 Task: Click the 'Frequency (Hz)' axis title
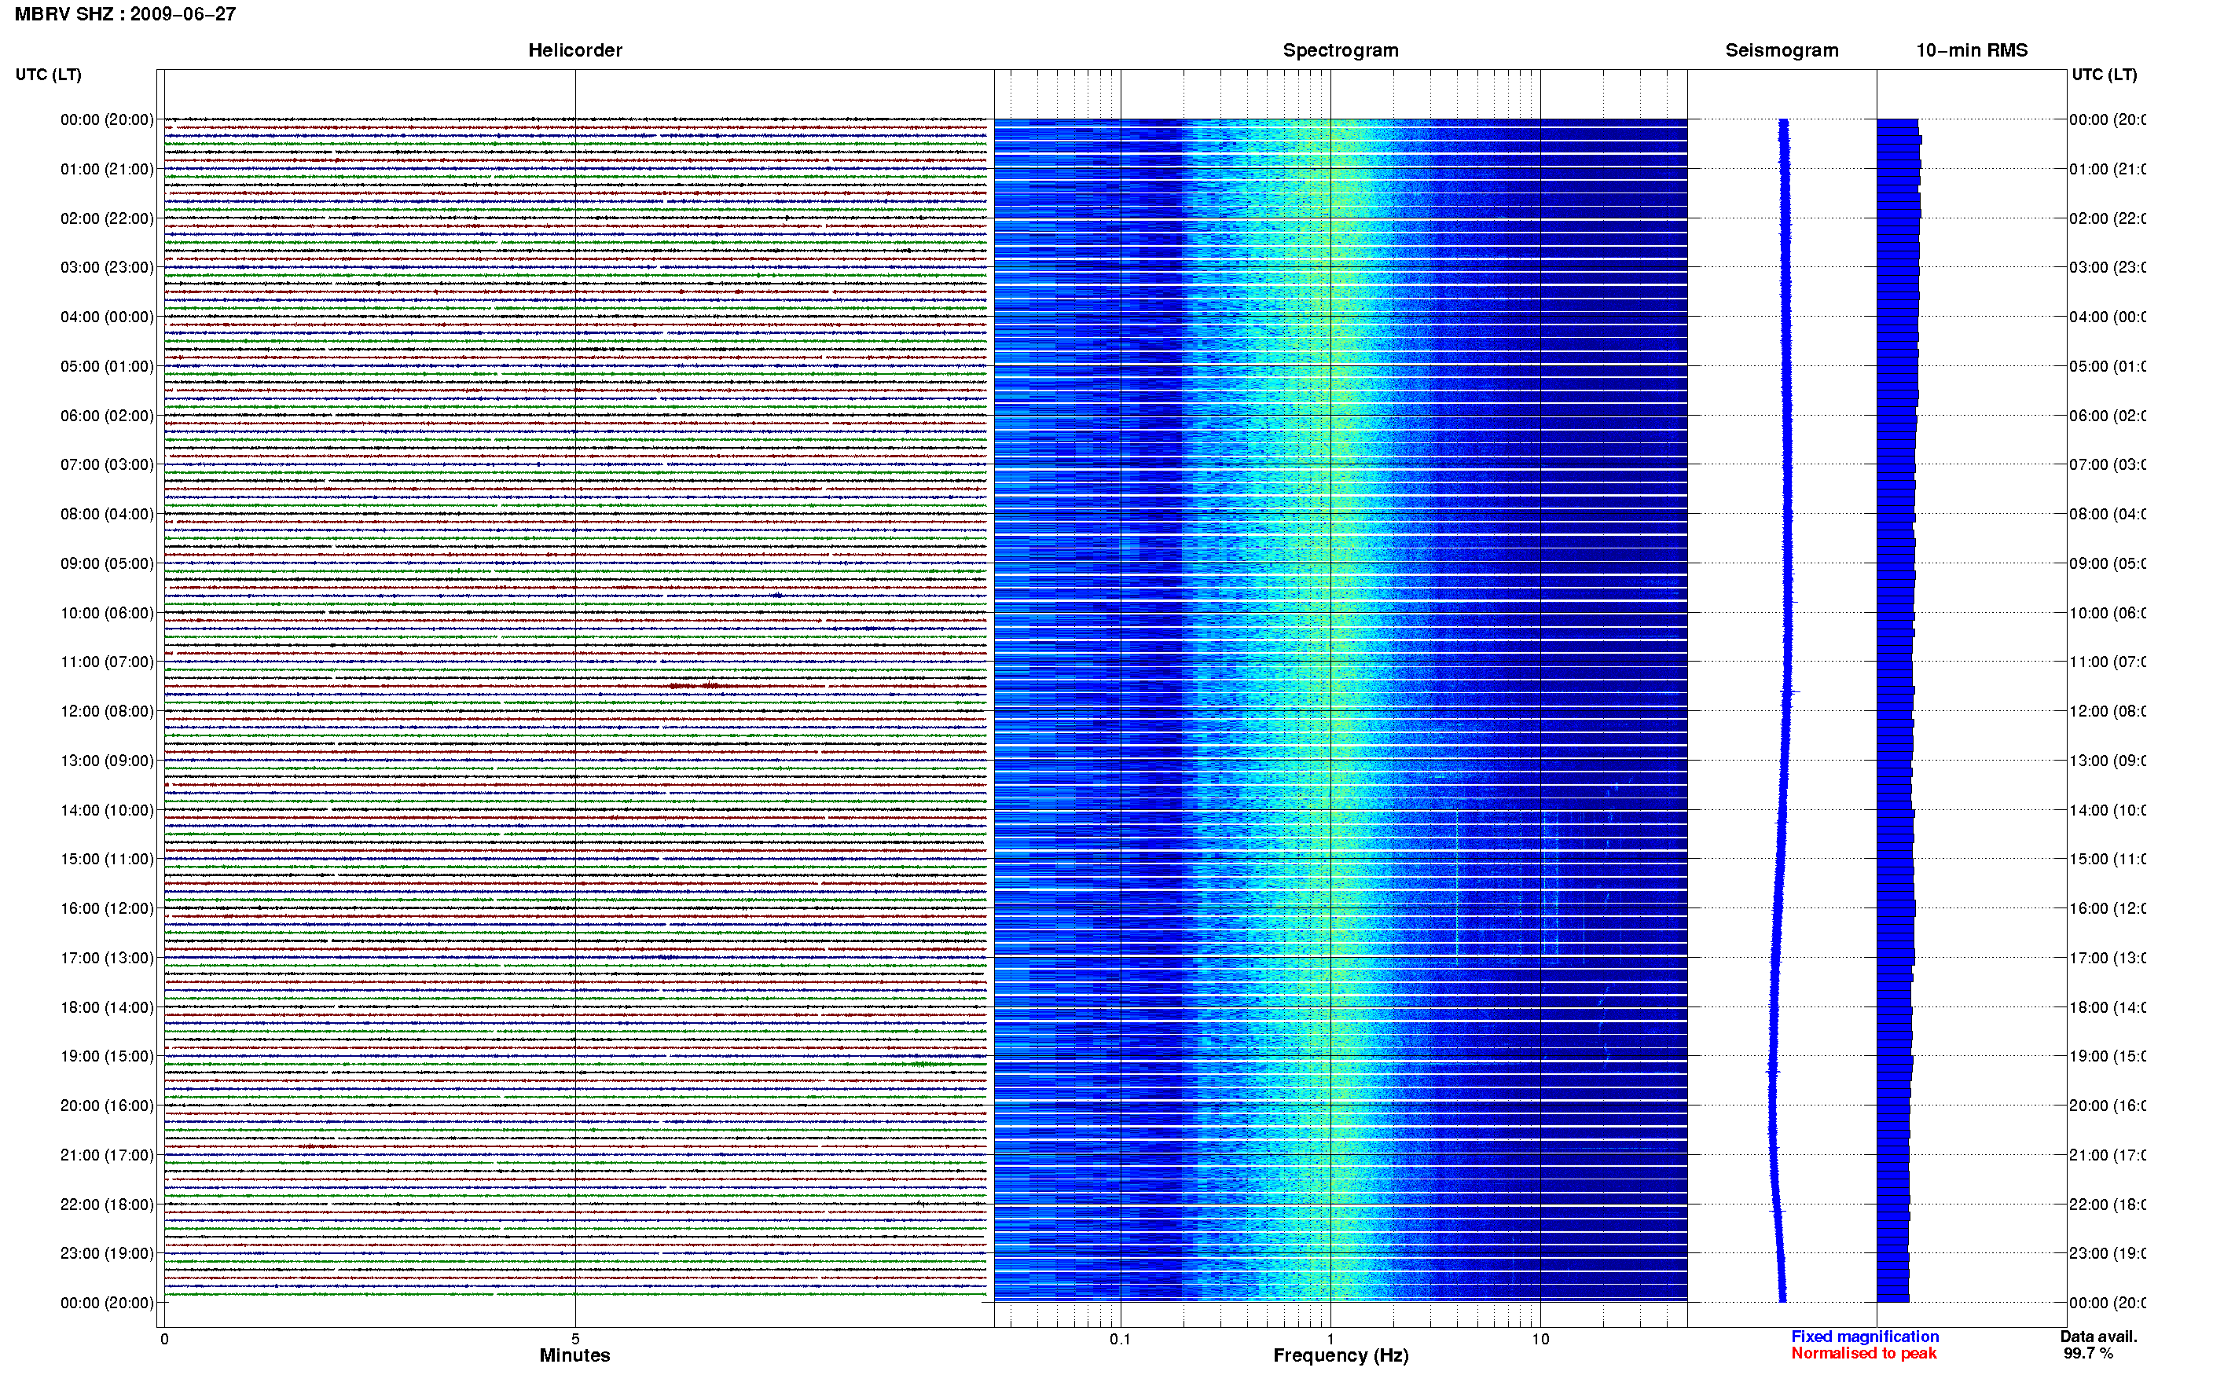point(1341,1355)
